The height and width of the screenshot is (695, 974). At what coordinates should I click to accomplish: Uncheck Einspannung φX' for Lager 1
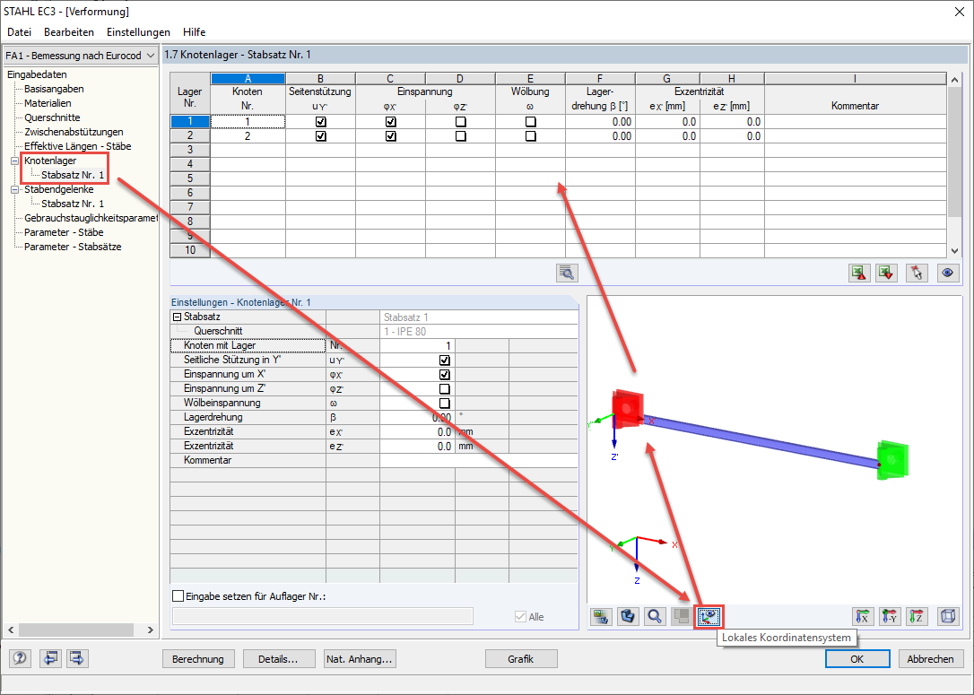pos(391,122)
